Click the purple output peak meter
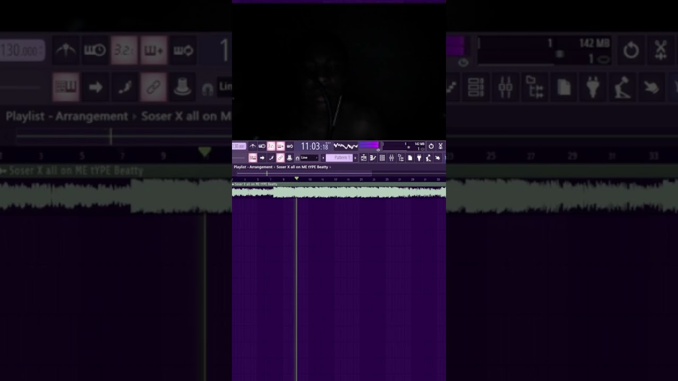 coord(369,145)
